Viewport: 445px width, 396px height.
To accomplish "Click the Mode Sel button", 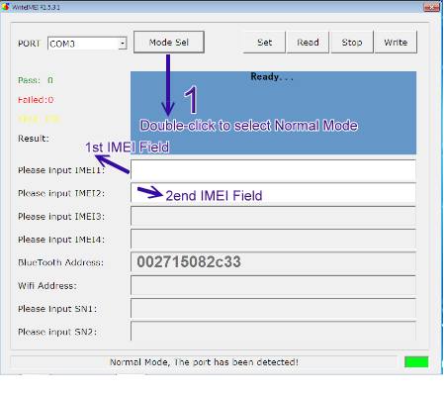I will (x=169, y=43).
